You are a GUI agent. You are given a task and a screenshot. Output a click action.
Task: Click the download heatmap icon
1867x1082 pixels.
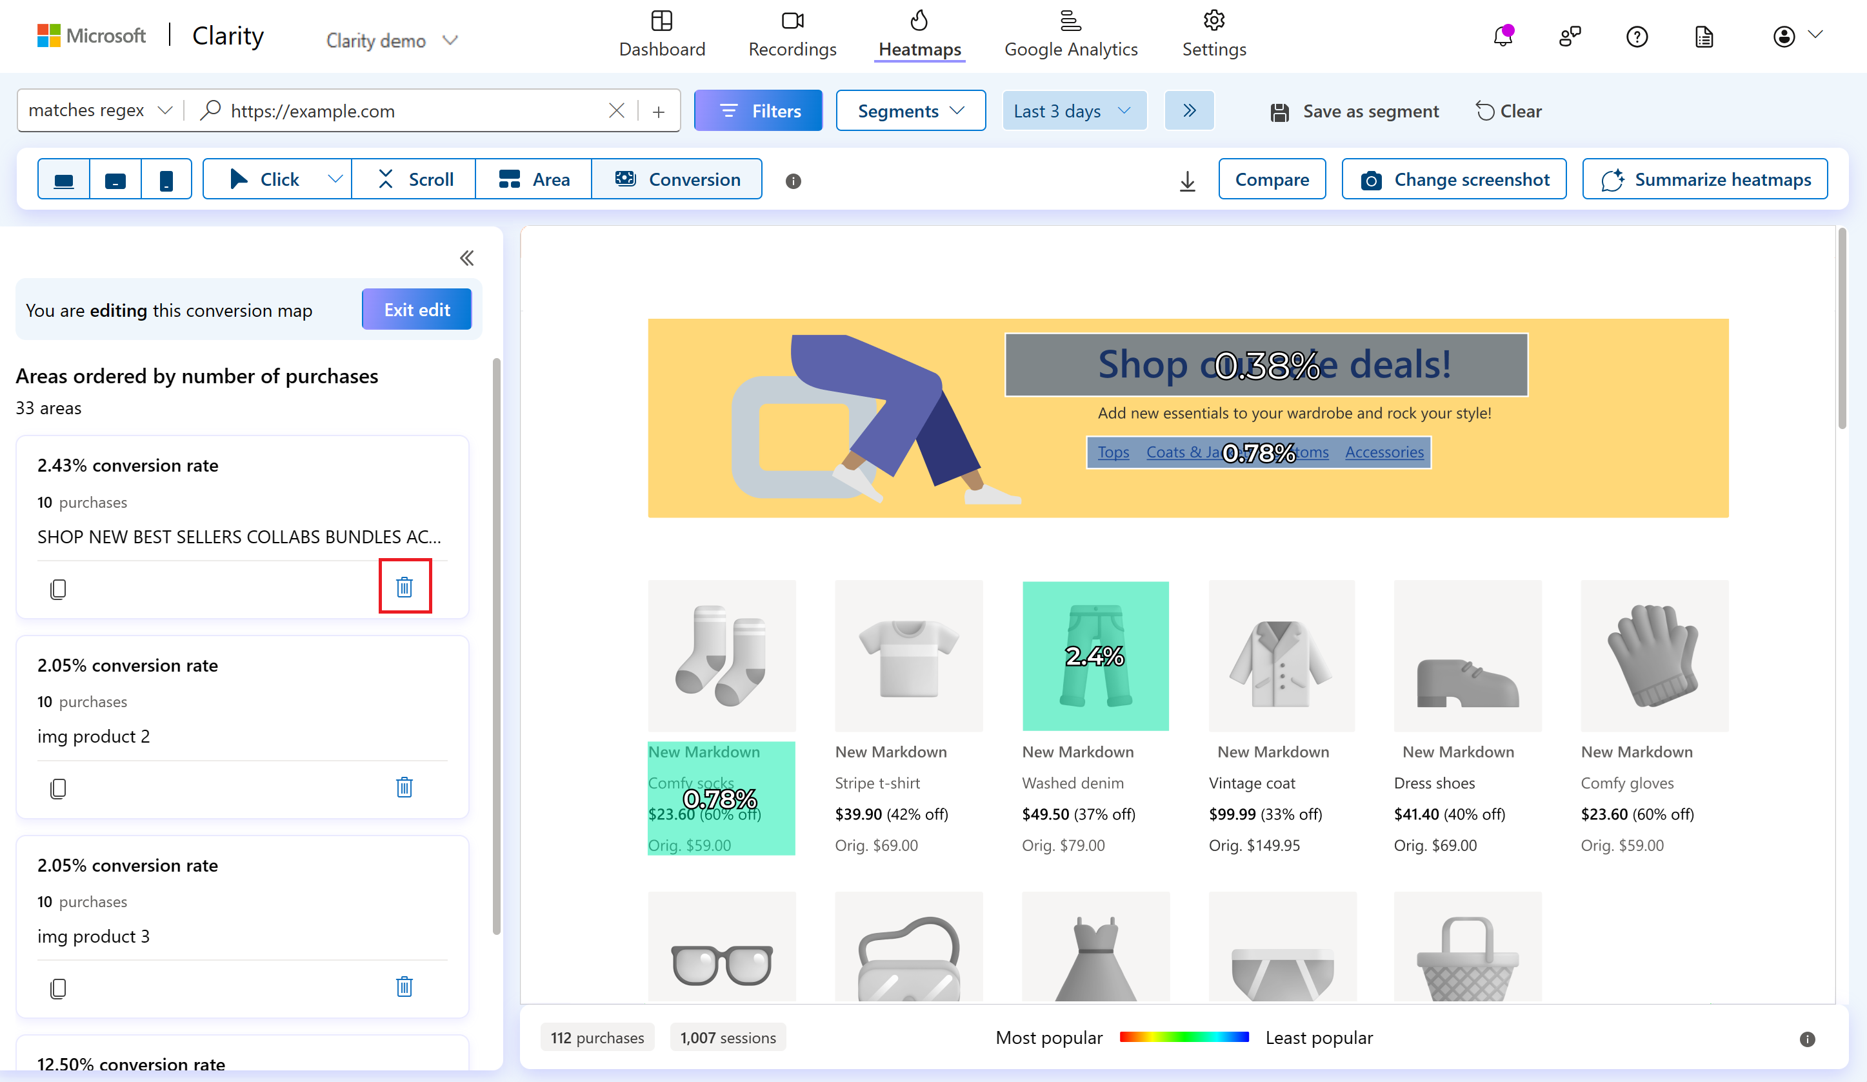tap(1186, 179)
